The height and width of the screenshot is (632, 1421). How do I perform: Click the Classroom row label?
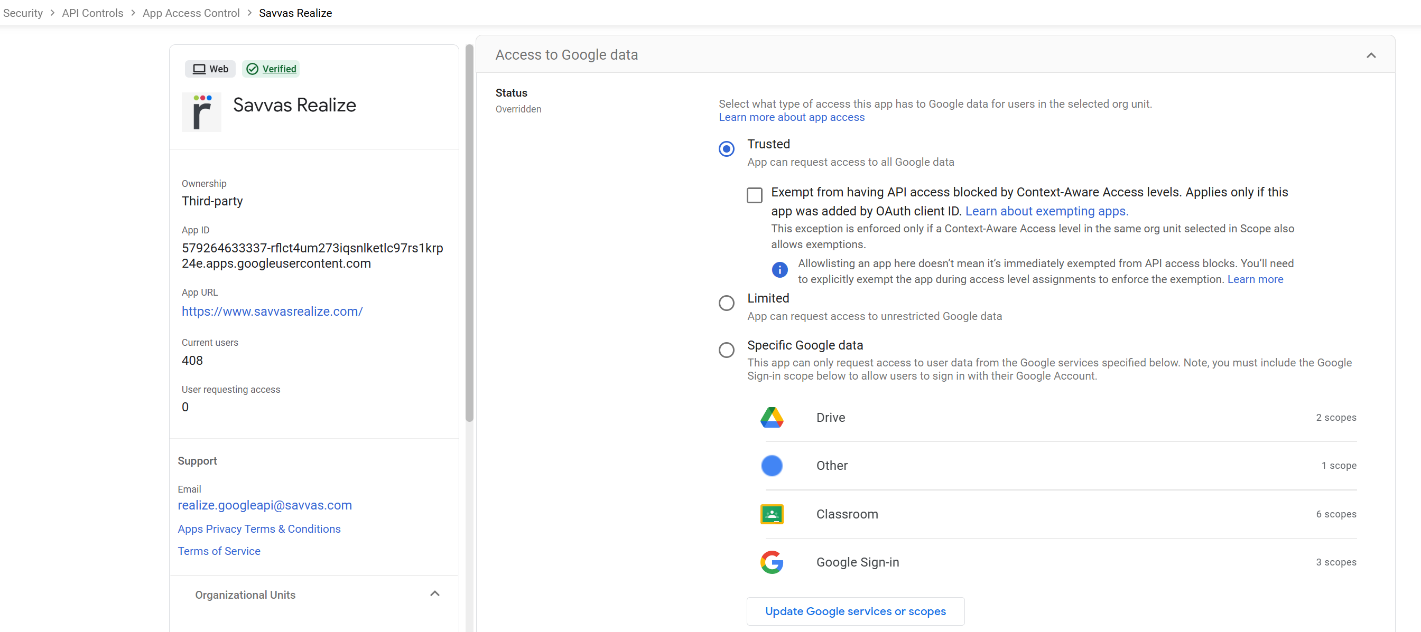[847, 514]
